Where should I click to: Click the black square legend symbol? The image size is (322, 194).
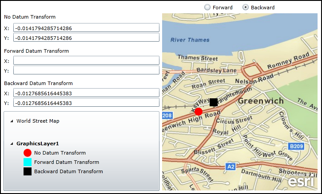28,171
